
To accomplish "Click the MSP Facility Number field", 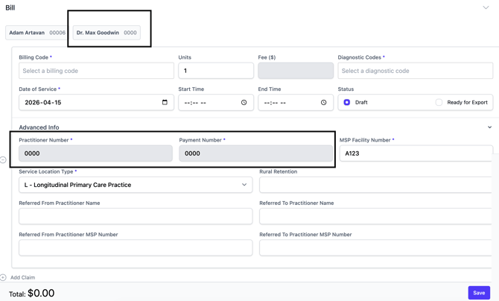I will (416, 153).
